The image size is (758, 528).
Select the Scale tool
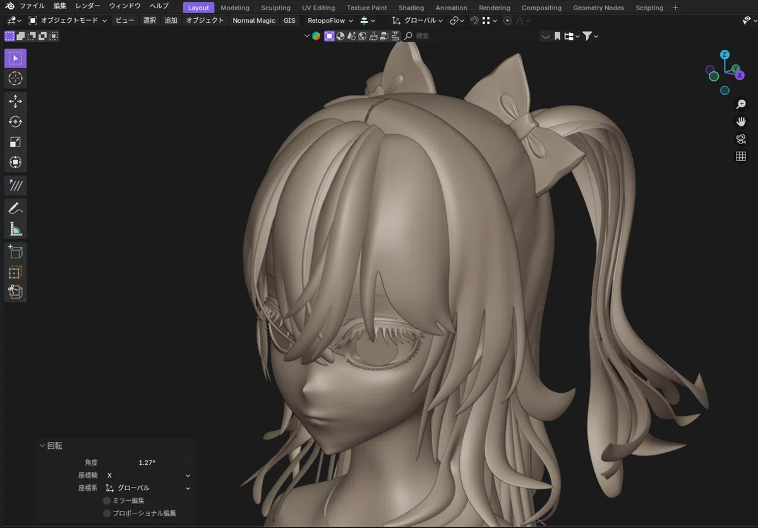pos(16,141)
